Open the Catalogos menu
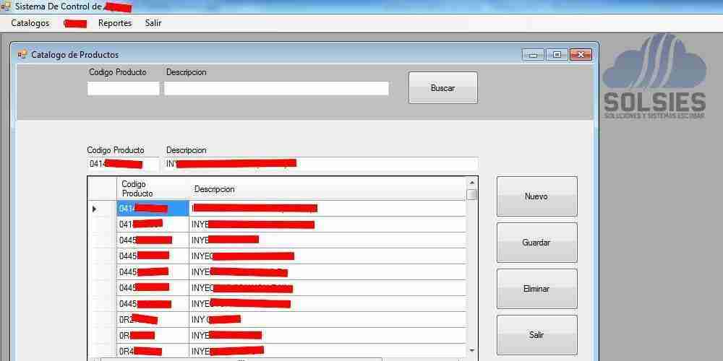 tap(30, 23)
